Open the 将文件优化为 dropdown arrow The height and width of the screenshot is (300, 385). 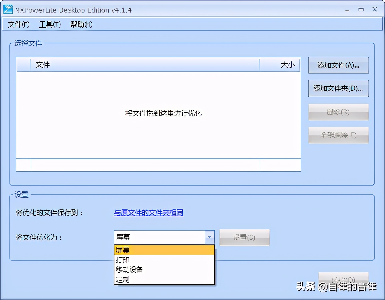point(209,237)
